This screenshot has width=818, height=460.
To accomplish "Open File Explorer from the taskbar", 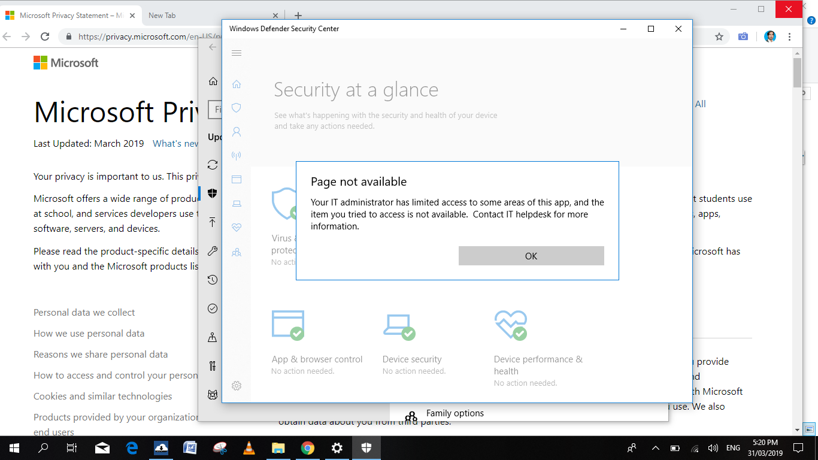I will tap(278, 448).
